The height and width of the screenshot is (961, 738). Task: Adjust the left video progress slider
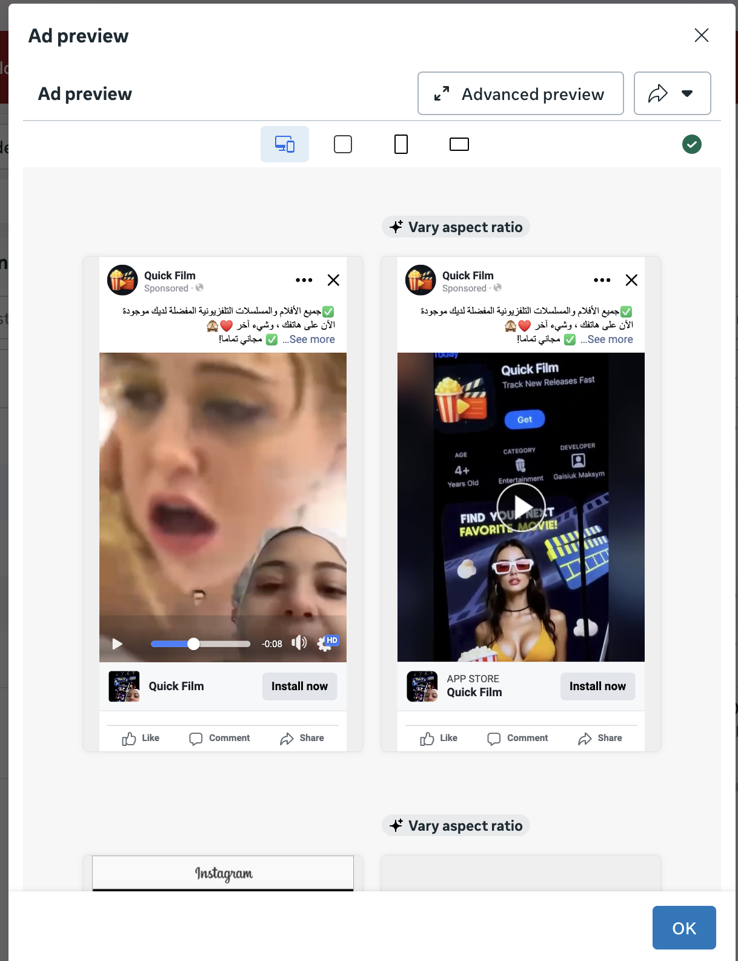tap(201, 643)
